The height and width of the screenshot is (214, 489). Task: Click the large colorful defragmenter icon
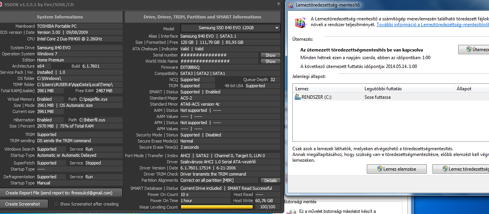[x=300, y=22]
